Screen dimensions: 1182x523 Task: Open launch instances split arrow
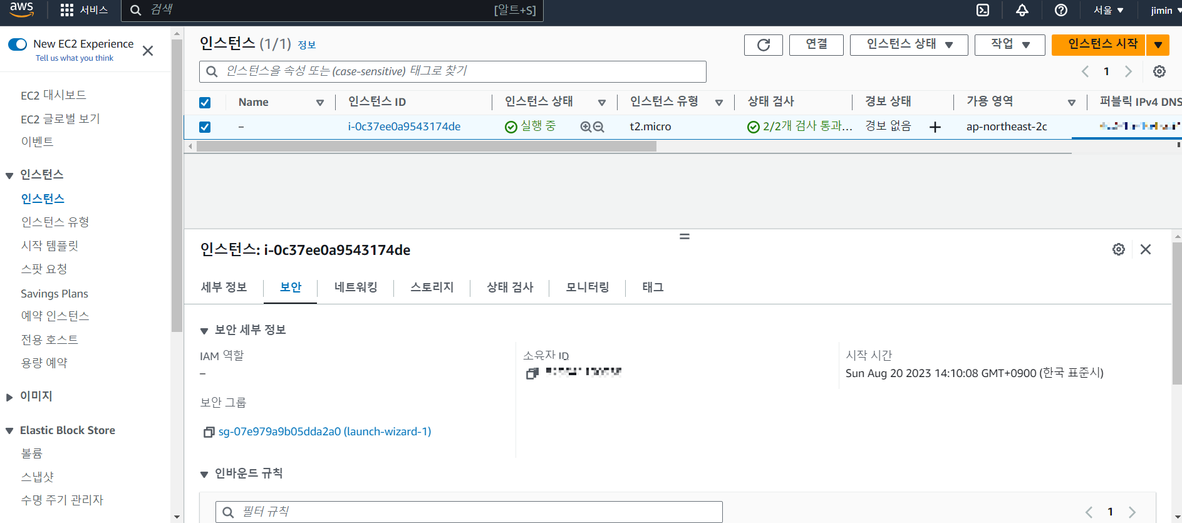tap(1158, 44)
